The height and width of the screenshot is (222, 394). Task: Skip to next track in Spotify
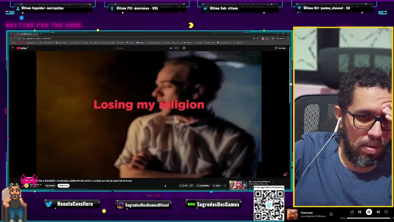point(378,212)
